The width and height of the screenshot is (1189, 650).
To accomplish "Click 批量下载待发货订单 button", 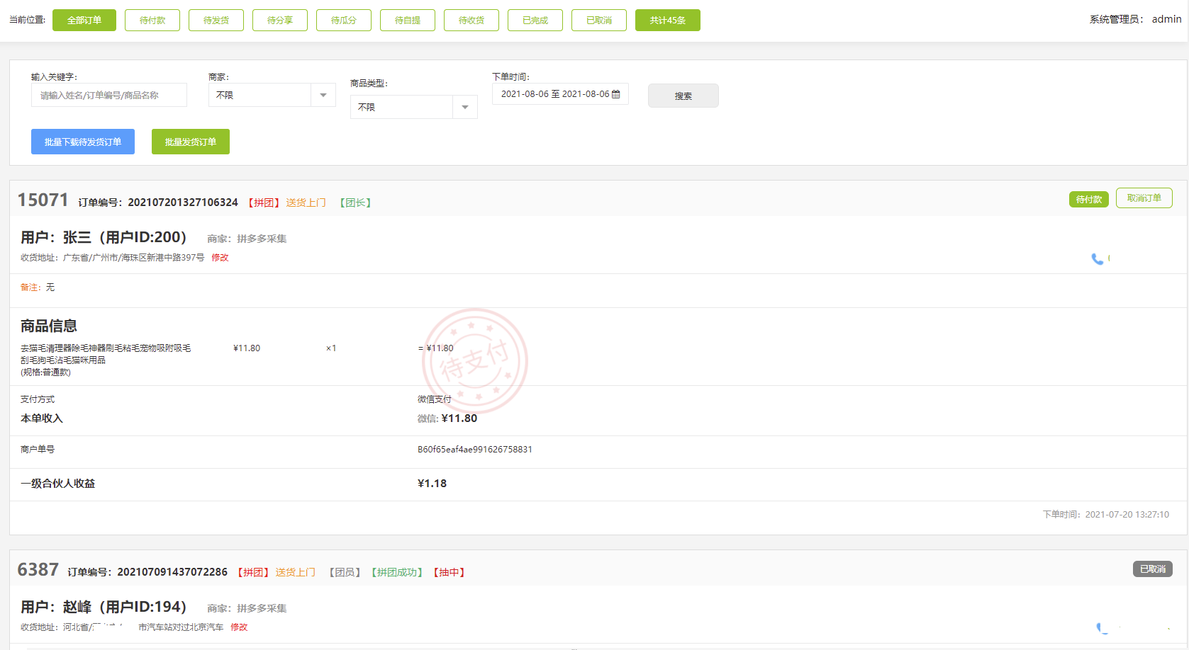I will (x=83, y=142).
